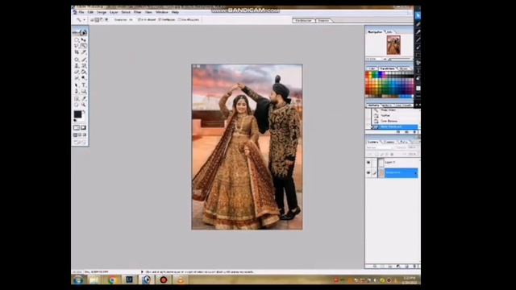Select the Hand tool
This screenshot has width=516, height=290.
coord(77,105)
